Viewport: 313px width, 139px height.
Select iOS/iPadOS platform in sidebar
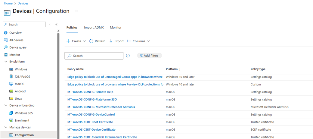click(x=22, y=77)
